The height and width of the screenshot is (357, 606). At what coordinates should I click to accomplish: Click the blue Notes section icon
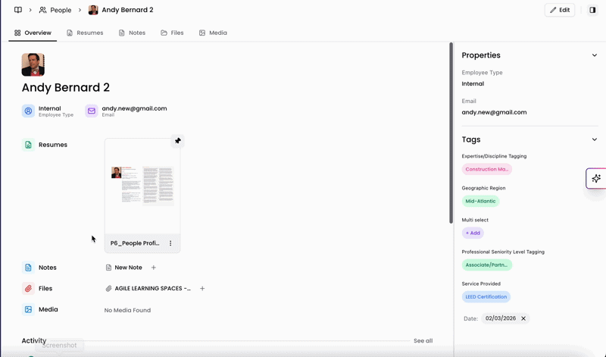point(28,268)
